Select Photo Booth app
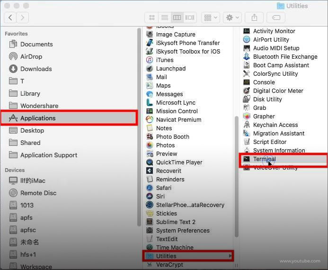This screenshot has width=328, height=270. (x=168, y=137)
